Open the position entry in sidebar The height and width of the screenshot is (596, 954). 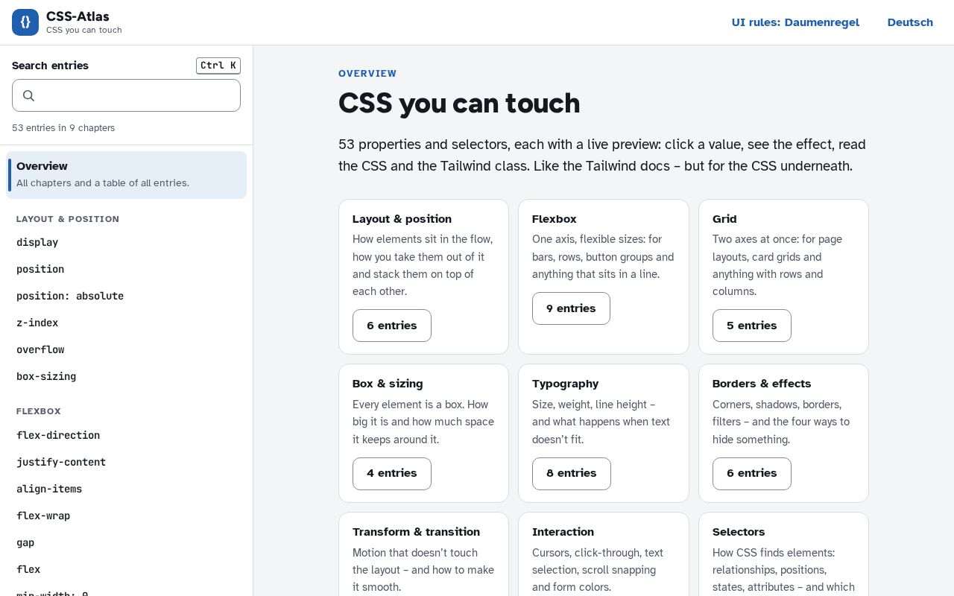[x=126, y=269]
